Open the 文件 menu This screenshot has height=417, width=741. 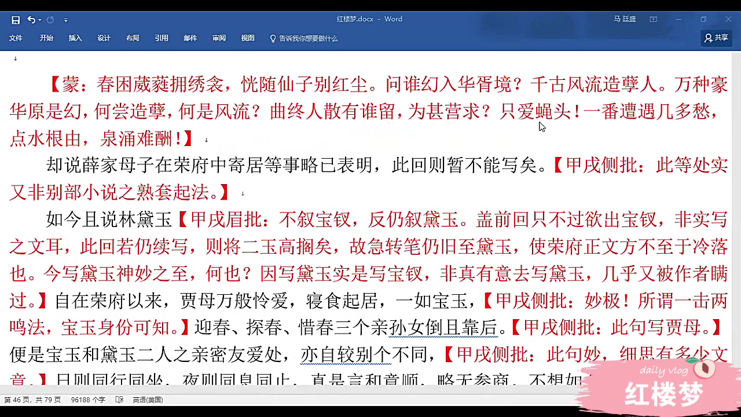pyautogui.click(x=16, y=38)
